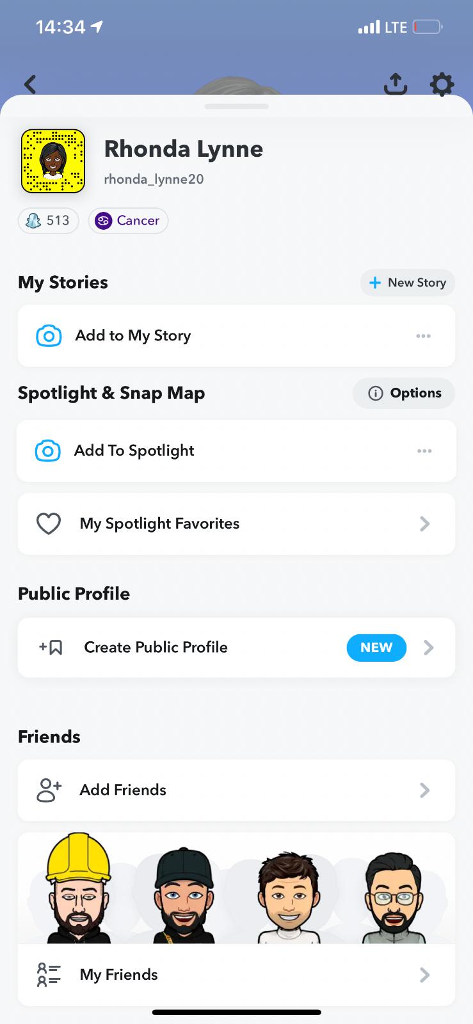Tap camera icon beside Add to My Story
This screenshot has height=1024, width=473.
49,336
